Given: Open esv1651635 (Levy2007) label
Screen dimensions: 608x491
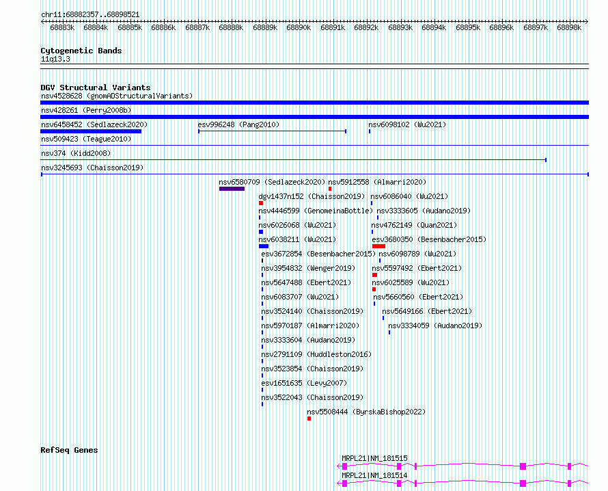Looking at the screenshot, I should coord(305,383).
